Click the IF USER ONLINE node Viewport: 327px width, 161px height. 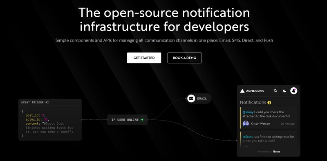pyautogui.click(x=128, y=119)
